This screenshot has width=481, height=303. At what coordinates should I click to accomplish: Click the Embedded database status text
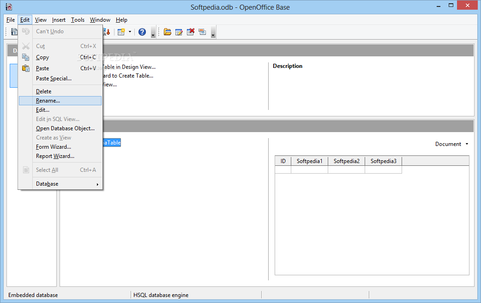click(x=33, y=295)
